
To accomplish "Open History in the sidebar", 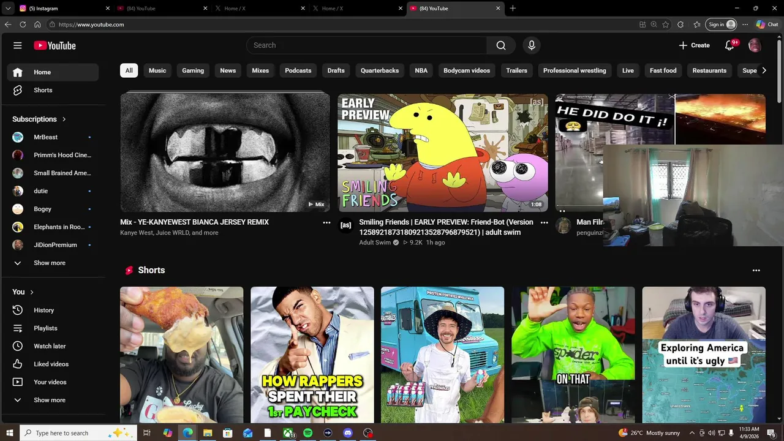I will pos(53,310).
